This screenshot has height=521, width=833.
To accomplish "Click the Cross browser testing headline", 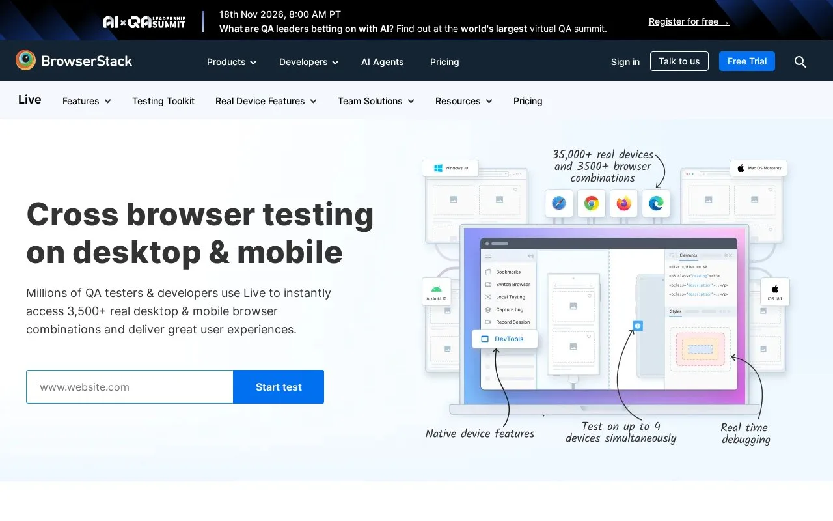I will (200, 232).
